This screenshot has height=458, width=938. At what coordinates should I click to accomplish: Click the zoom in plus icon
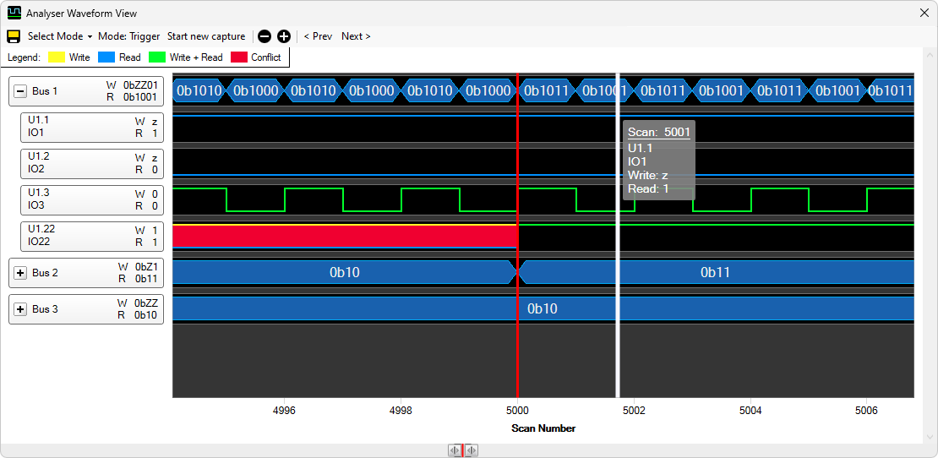point(284,36)
